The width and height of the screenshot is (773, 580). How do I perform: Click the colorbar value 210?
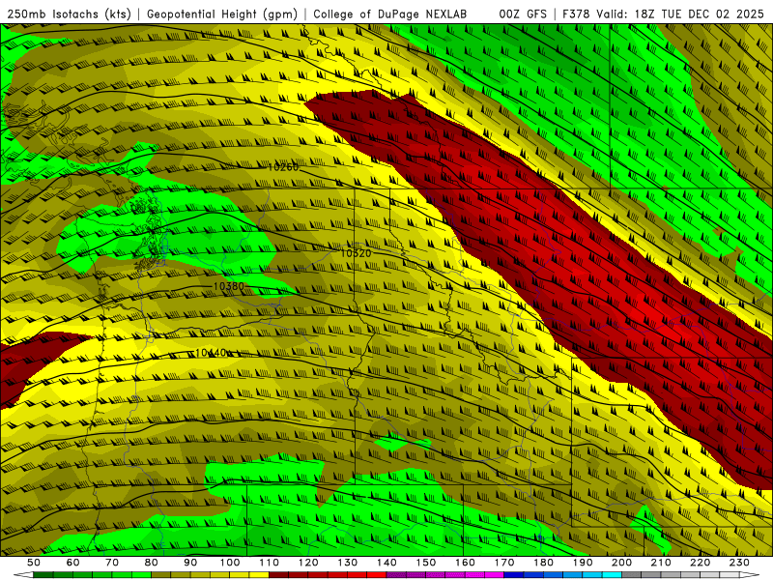[x=661, y=563]
